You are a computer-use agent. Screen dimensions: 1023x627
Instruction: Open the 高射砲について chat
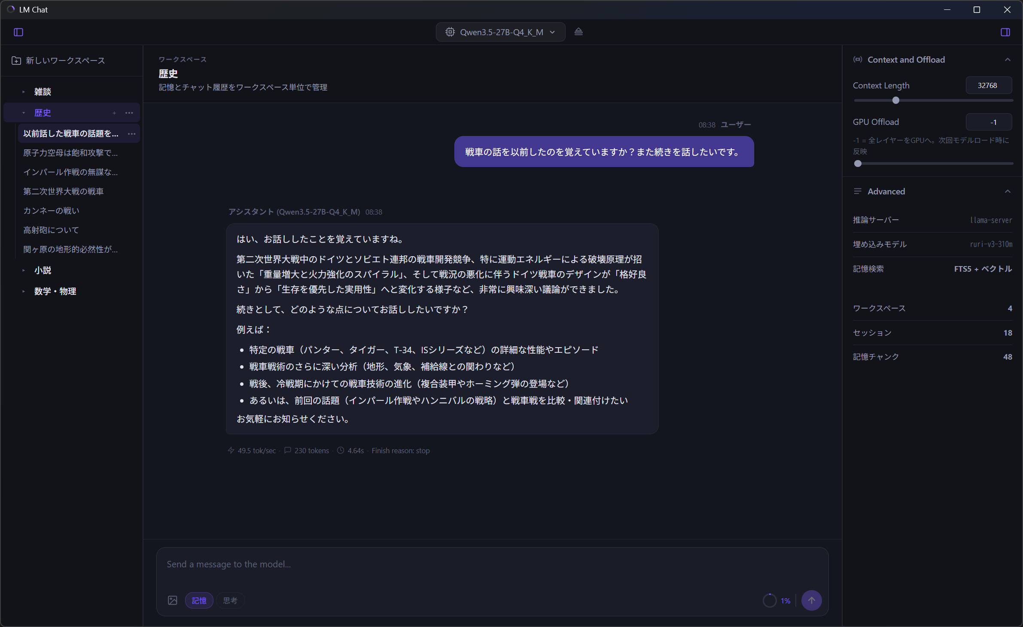click(51, 230)
